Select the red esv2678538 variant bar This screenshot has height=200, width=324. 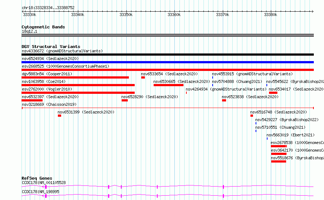click(279, 146)
